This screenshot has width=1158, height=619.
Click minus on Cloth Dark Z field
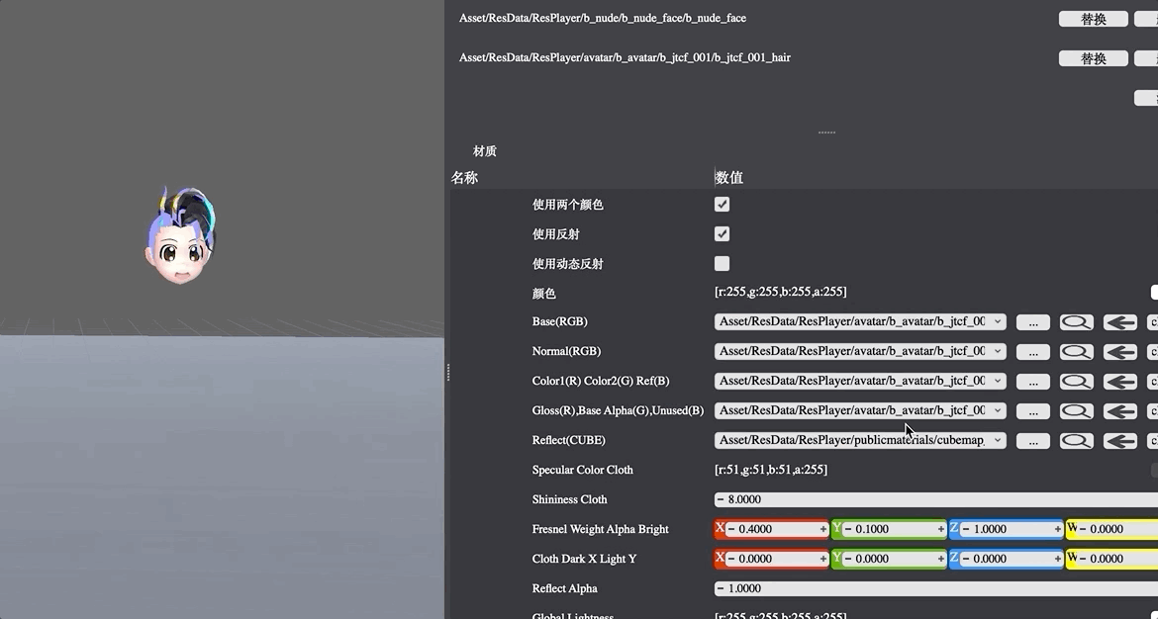coord(967,559)
